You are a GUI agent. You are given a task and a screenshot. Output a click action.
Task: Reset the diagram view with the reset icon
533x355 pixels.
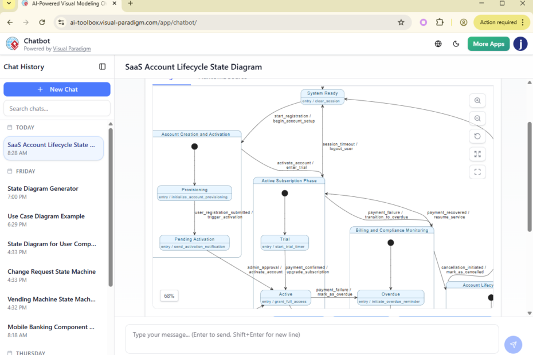pos(477,136)
